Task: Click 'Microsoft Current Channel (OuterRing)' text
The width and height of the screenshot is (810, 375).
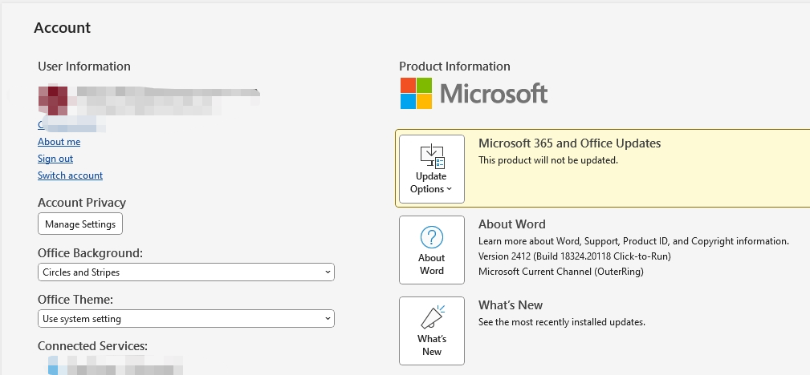Action: click(x=561, y=272)
